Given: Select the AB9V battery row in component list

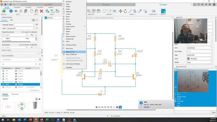Looking at the screenshot, I should (20, 84).
